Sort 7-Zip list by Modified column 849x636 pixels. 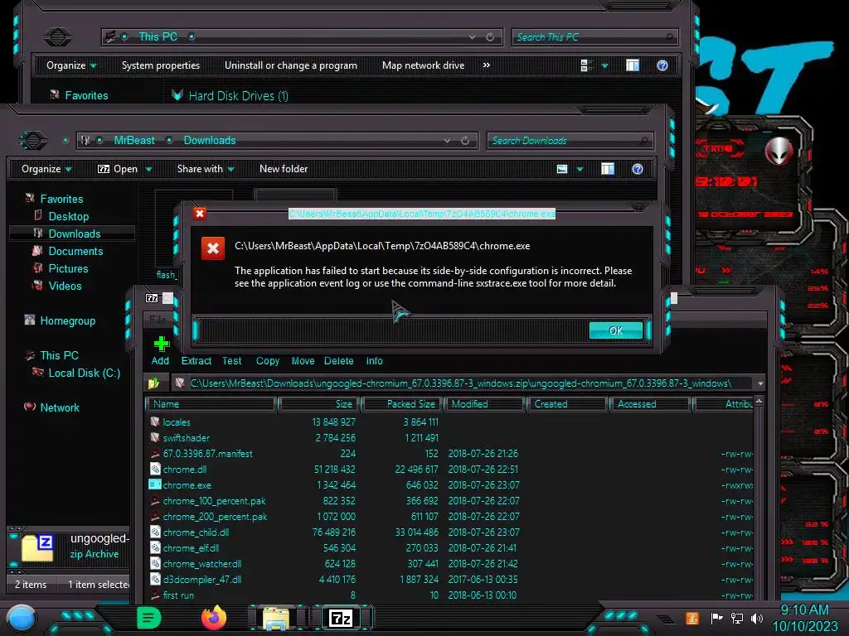[x=486, y=404]
